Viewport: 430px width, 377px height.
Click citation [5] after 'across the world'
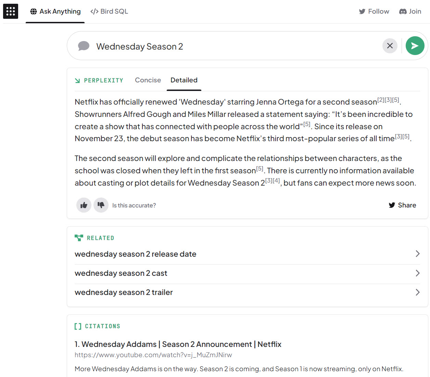coord(307,124)
